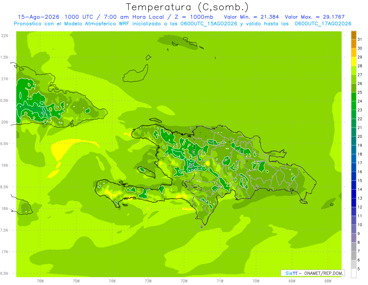Click the '73W' longitude axis label
The height and width of the screenshot is (285, 368).
tap(148, 281)
